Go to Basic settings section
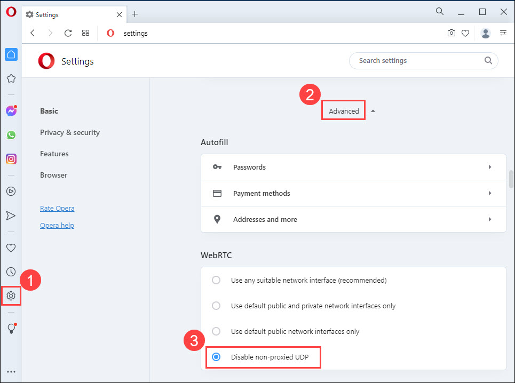This screenshot has width=515, height=383. 49,111
